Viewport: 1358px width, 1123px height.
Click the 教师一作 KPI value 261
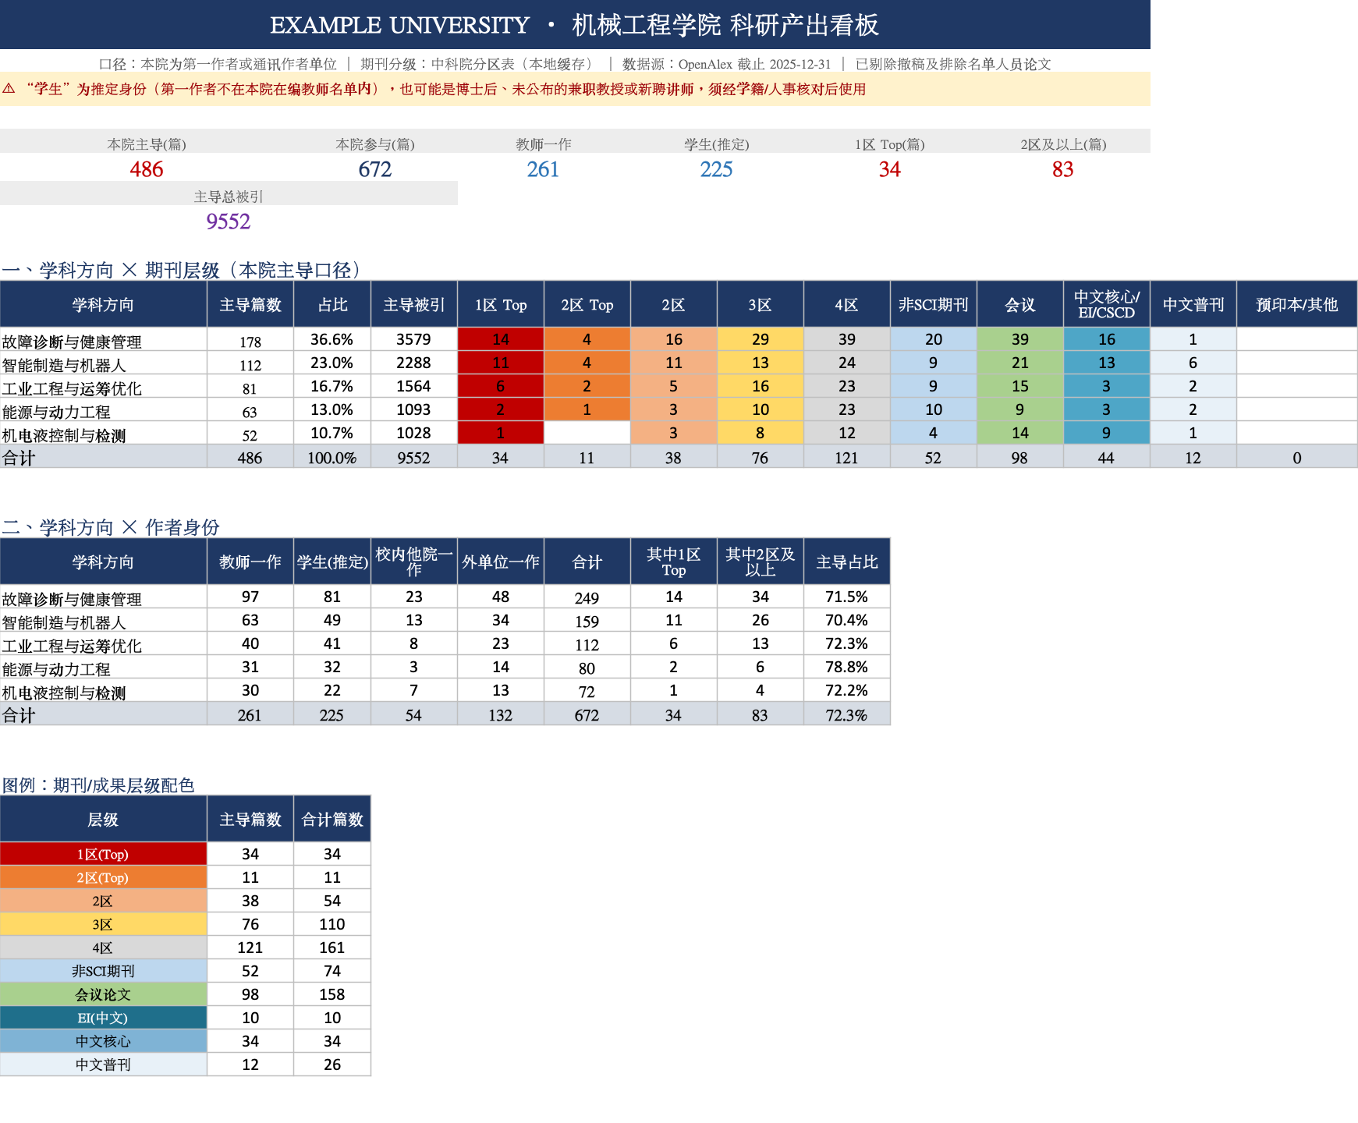point(543,169)
